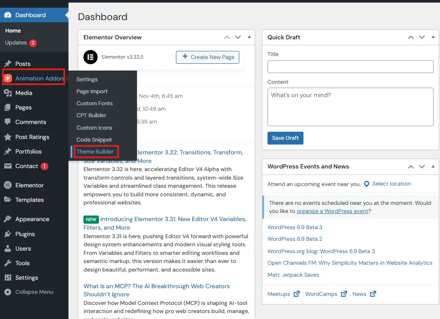
Task: Click the Quick Draft Title field
Action: click(350, 67)
